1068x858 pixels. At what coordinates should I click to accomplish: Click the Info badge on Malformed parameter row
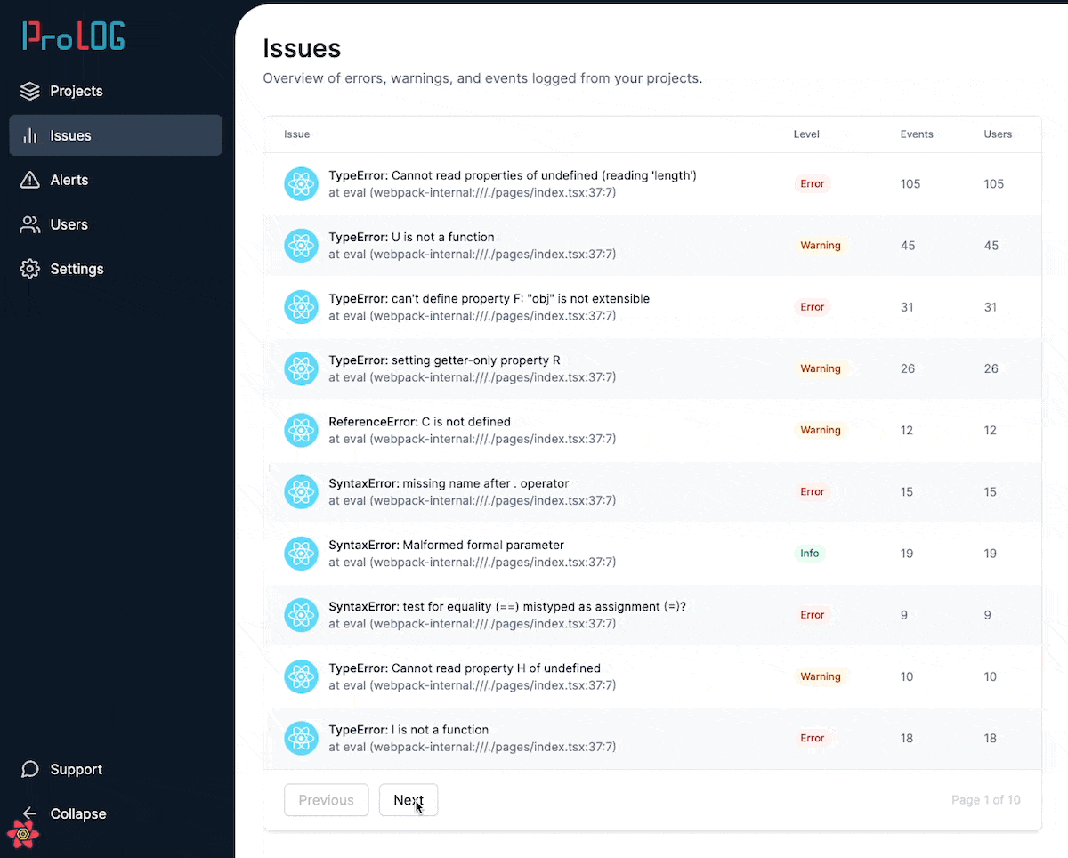point(810,554)
